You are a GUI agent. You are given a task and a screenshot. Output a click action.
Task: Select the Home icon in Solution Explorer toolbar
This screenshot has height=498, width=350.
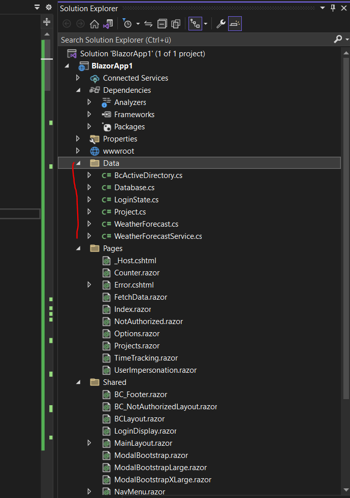[94, 23]
